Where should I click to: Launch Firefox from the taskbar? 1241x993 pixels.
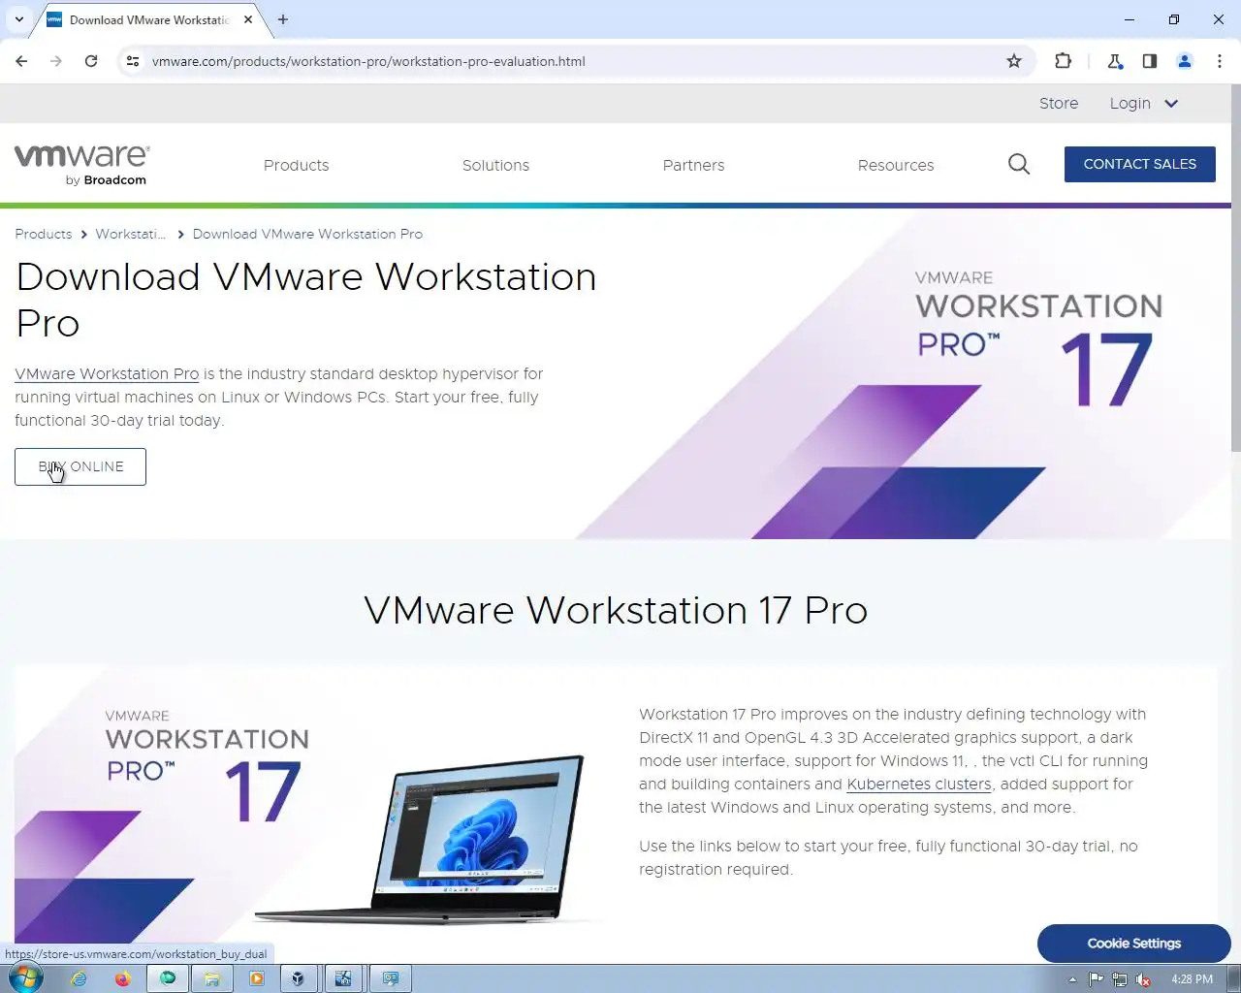tap(122, 978)
